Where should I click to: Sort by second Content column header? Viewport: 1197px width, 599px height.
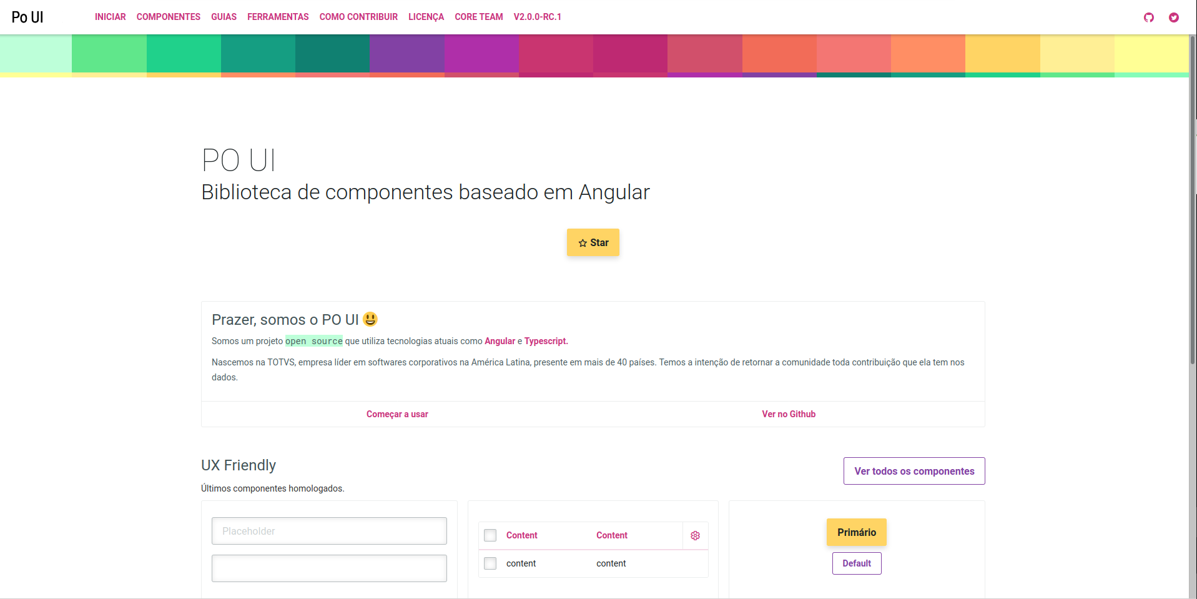pyautogui.click(x=612, y=535)
